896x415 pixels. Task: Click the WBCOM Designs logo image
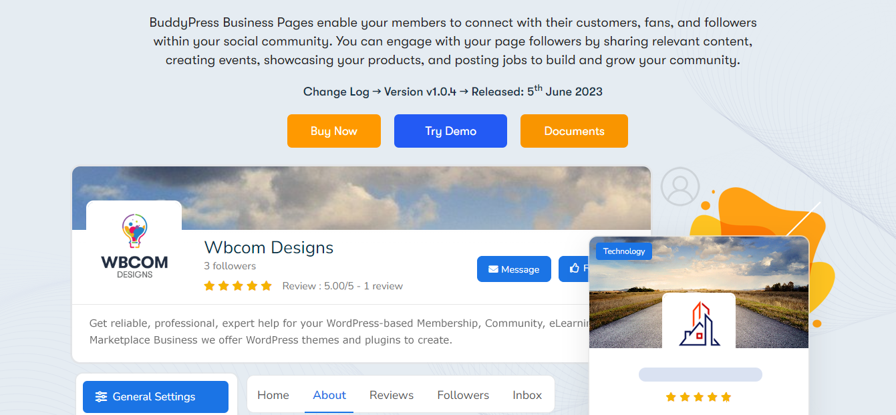pos(134,247)
